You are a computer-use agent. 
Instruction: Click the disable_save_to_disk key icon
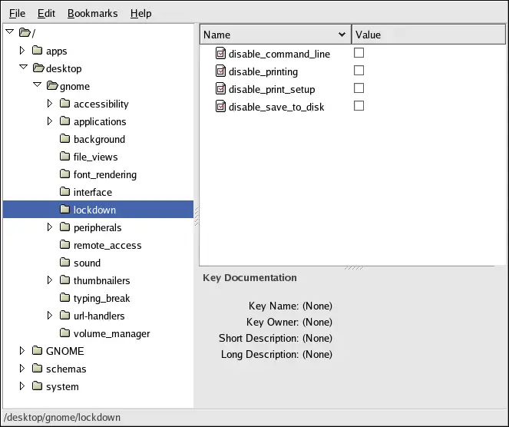[x=220, y=107]
